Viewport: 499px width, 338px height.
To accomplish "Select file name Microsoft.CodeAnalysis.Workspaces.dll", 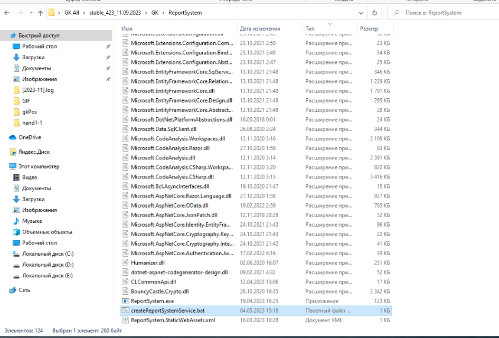I will coord(178,139).
